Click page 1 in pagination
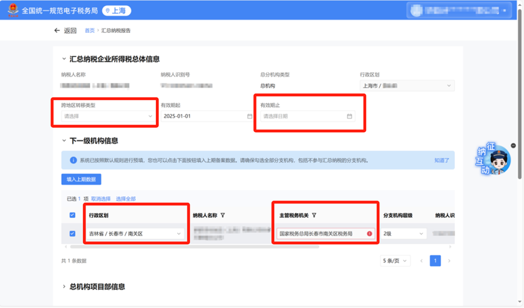The width and height of the screenshot is (524, 308). click(435, 261)
